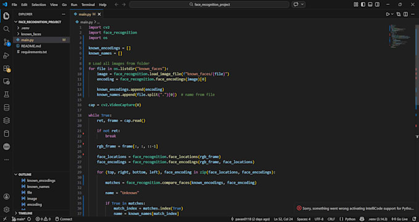This screenshot has height=222, width=419.
Task: Open README.md in the explorer
Action: pos(31,46)
